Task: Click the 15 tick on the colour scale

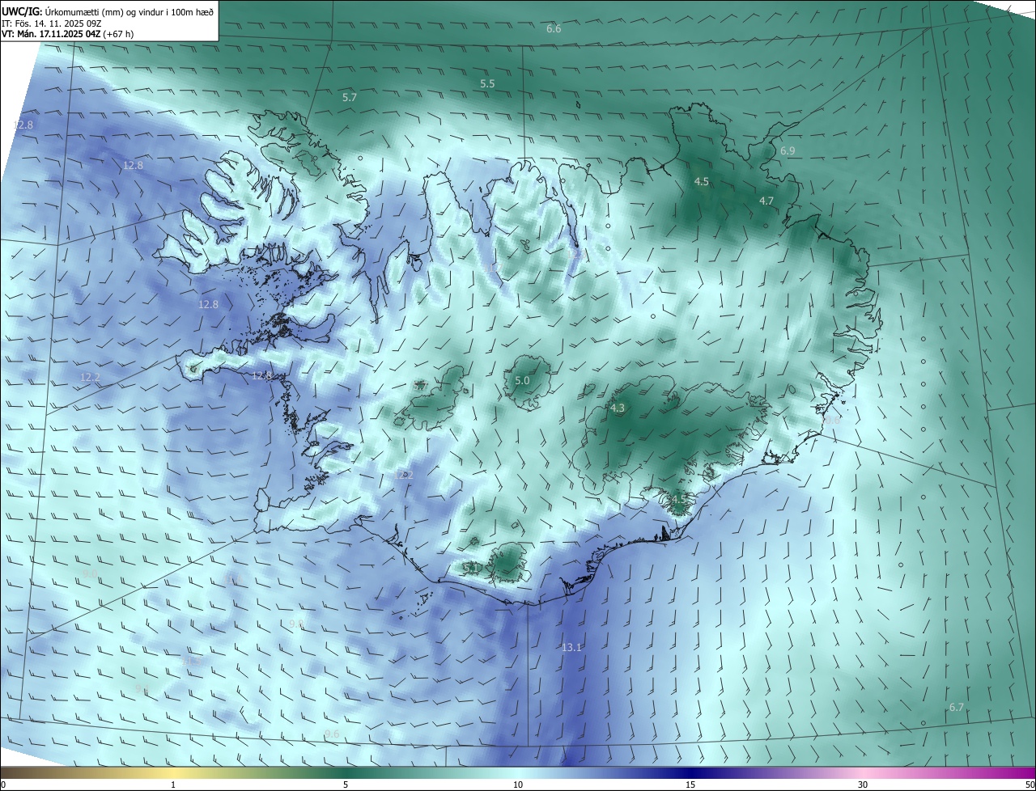Action: [690, 785]
